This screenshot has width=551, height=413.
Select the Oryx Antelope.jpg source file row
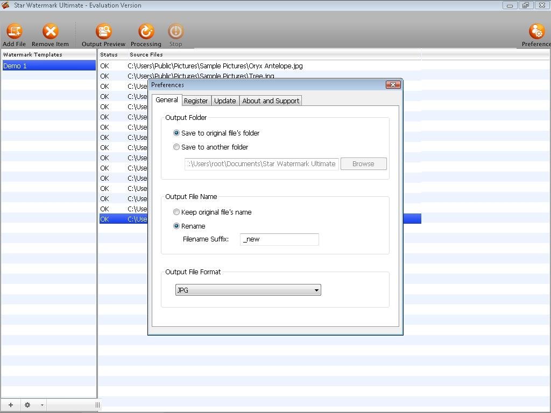pos(260,66)
